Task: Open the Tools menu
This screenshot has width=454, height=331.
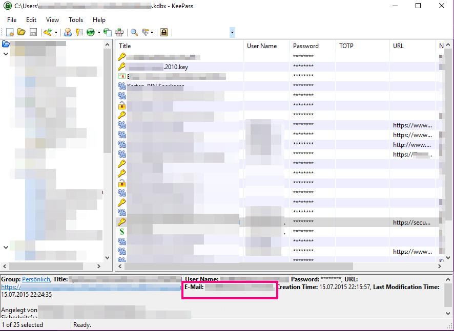Action: point(76,20)
